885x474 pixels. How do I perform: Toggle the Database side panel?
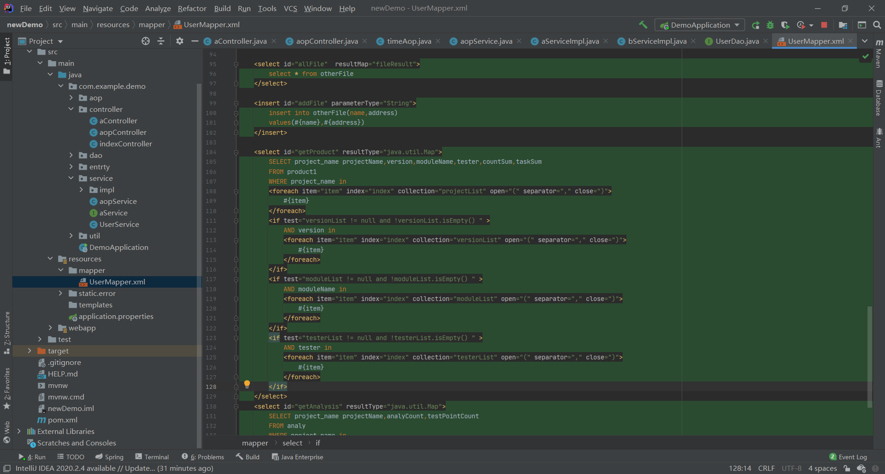pyautogui.click(x=879, y=98)
